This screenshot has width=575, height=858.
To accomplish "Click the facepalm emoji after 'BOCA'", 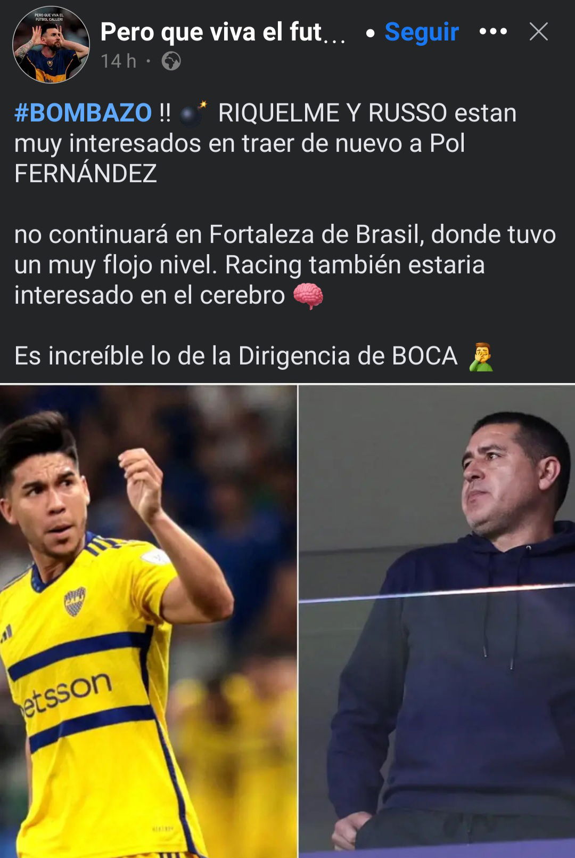I will (481, 357).
